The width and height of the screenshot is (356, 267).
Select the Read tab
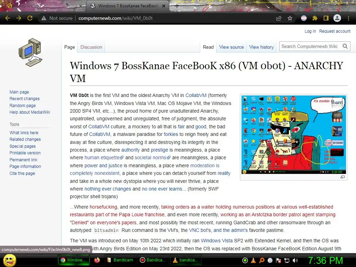[208, 47]
